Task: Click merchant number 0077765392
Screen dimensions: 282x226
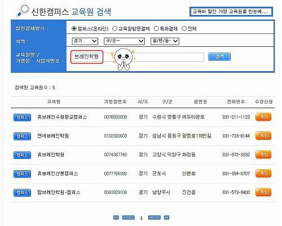Action: (116, 174)
